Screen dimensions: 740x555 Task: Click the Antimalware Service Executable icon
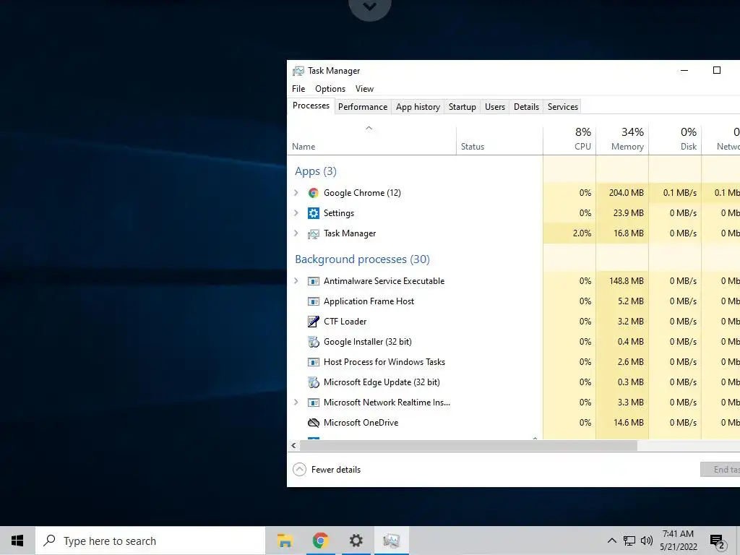pyautogui.click(x=314, y=281)
